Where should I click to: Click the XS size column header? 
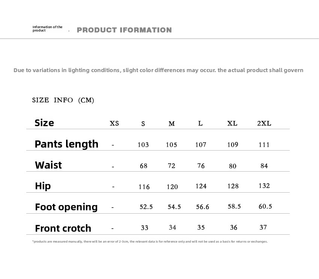point(114,123)
